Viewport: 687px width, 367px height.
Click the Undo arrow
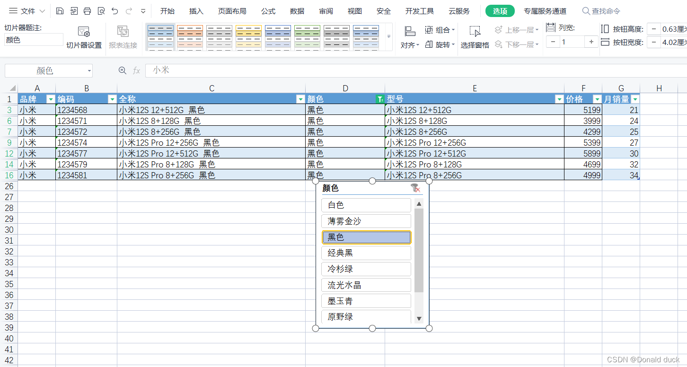coord(114,11)
